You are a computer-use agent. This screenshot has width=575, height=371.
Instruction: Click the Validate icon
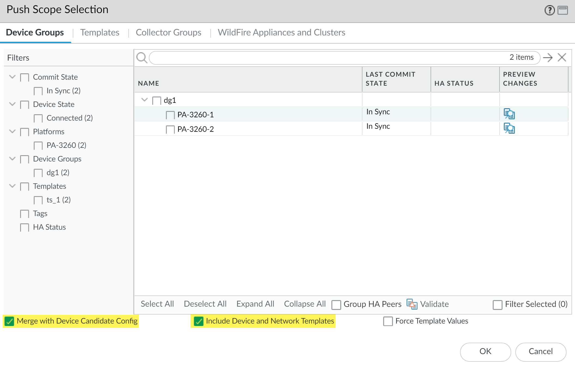(x=412, y=304)
